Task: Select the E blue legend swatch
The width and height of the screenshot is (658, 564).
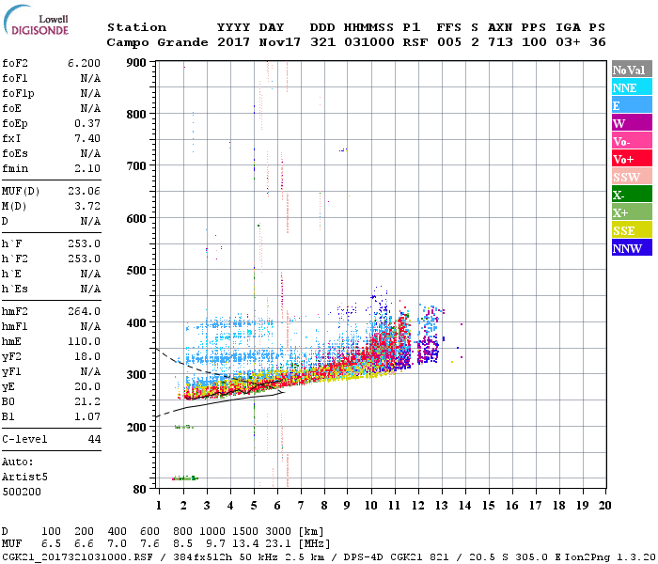Action: point(632,105)
